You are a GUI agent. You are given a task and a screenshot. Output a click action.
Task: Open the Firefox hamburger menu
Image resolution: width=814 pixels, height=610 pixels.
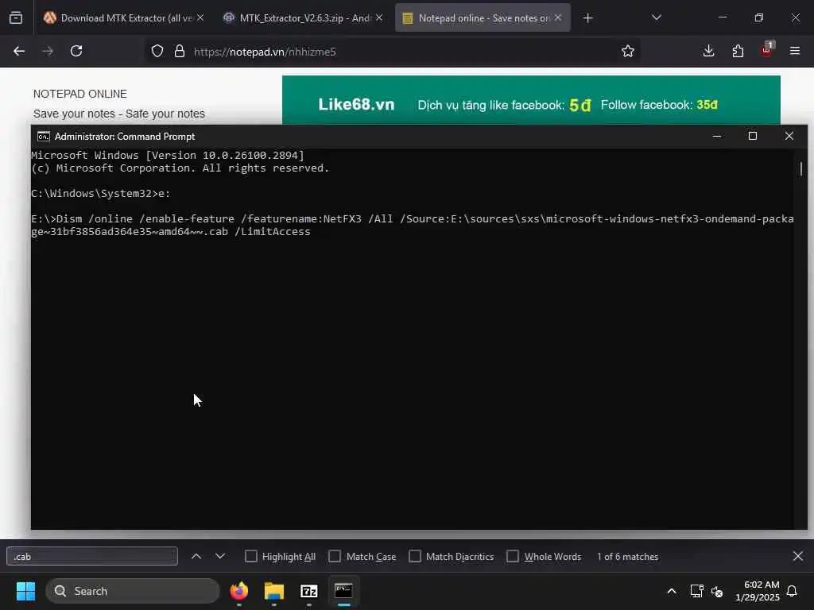pyautogui.click(x=795, y=51)
